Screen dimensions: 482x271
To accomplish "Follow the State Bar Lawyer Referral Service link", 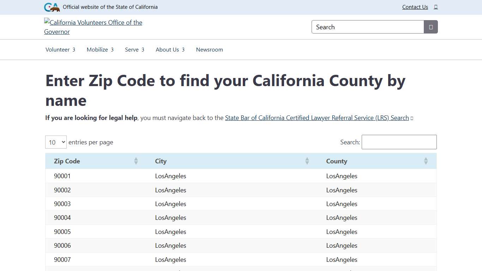I will pos(317,118).
